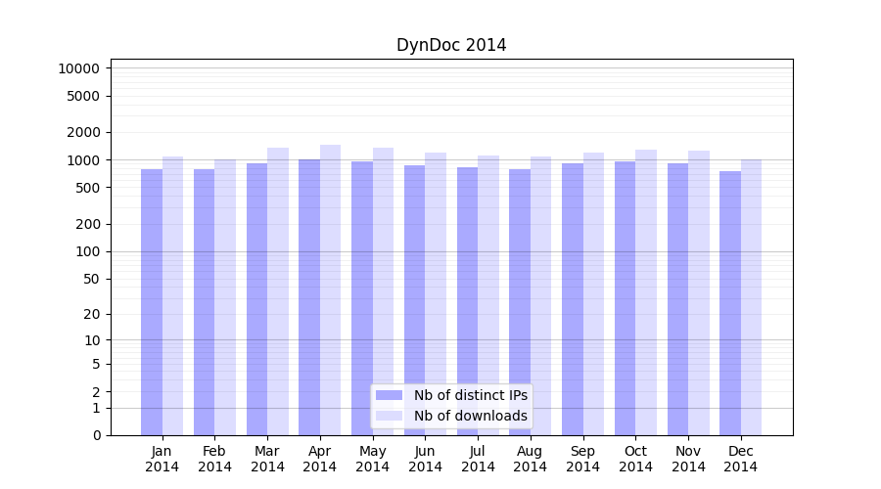The width and height of the screenshot is (881, 489).
Task: Select the 1000 y-axis tick label
Action: [82, 160]
